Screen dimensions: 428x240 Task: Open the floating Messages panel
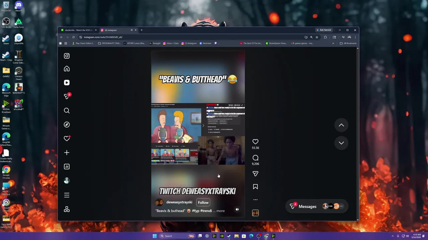(x=317, y=206)
